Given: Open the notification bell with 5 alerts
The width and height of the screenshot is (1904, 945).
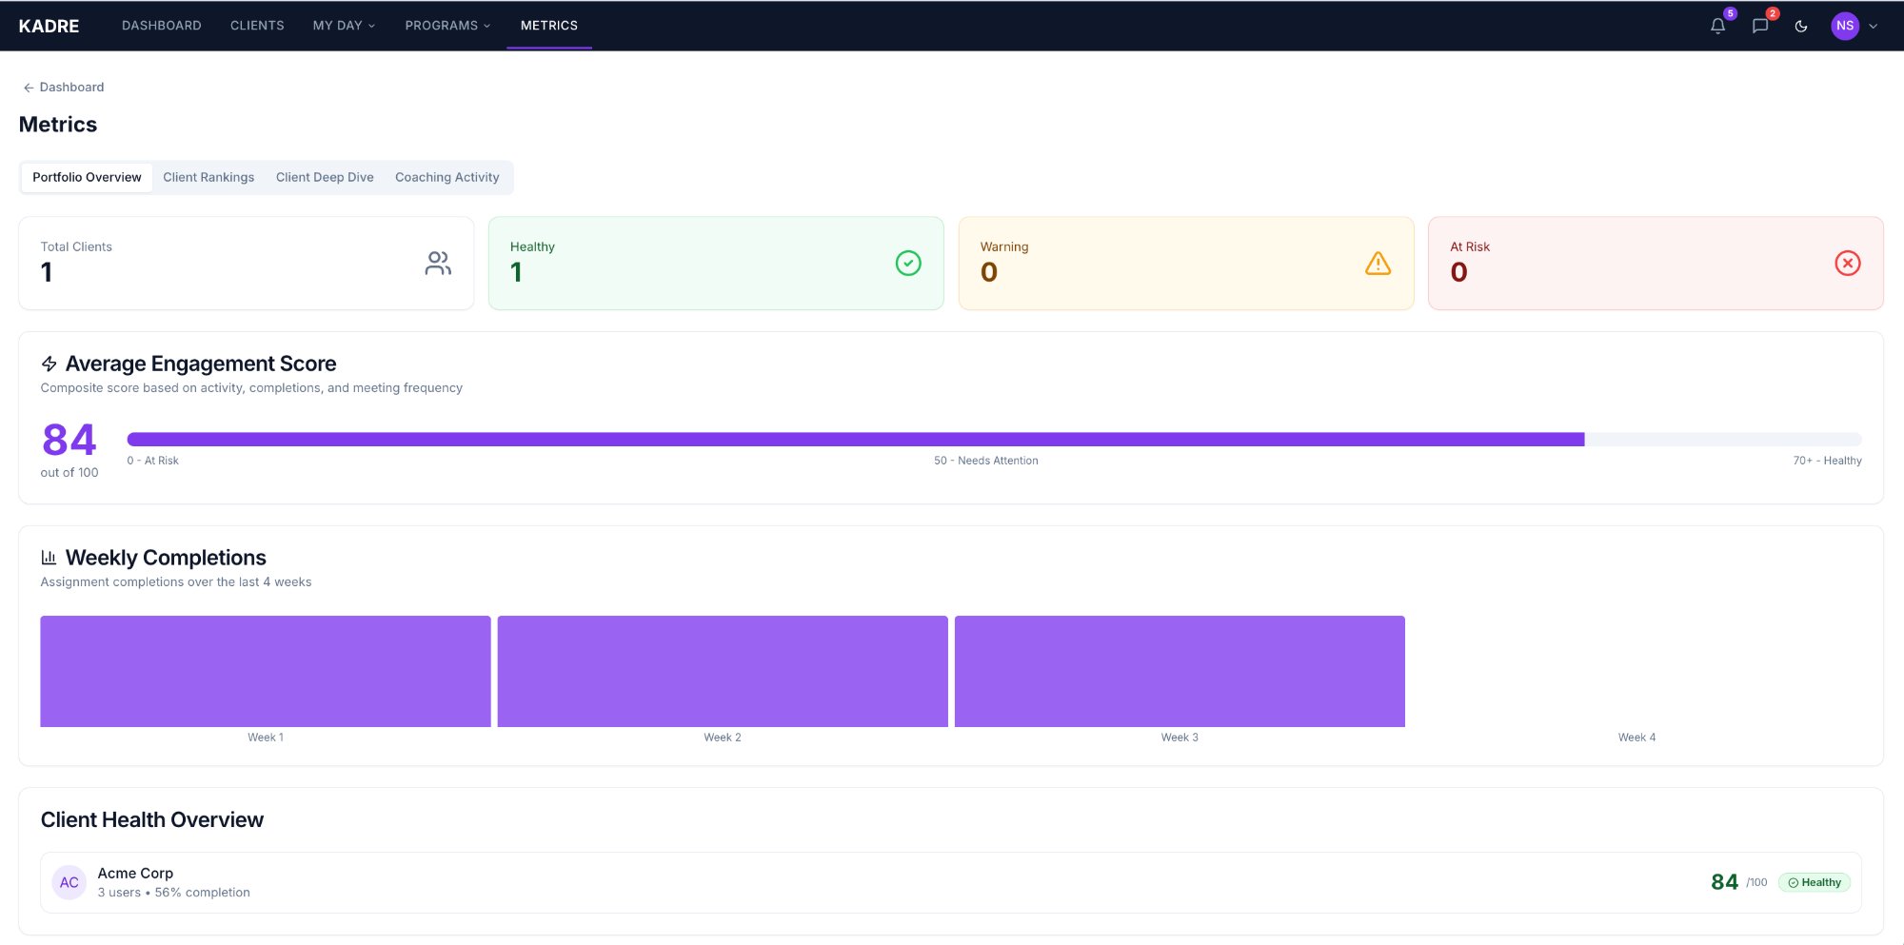Looking at the screenshot, I should (x=1717, y=26).
